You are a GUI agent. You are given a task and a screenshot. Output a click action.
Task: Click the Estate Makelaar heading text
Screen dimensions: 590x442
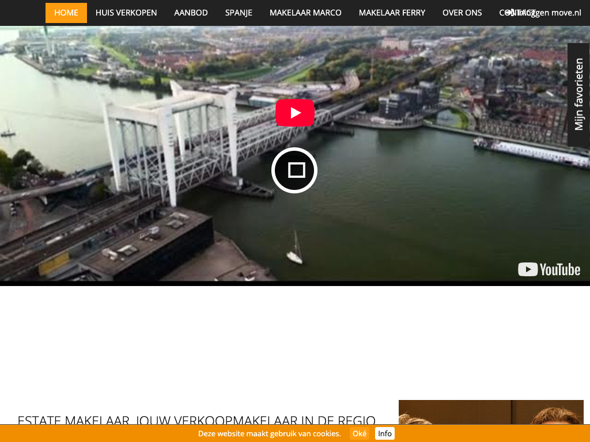pos(196,419)
